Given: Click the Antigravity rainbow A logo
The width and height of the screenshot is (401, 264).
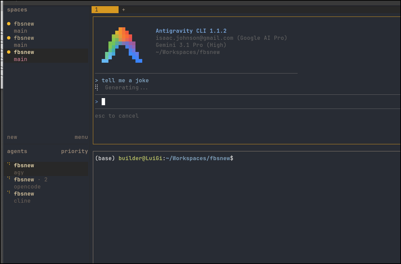Looking at the screenshot, I should coord(122,45).
